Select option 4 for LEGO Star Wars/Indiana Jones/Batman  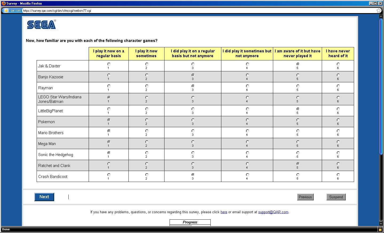point(247,98)
